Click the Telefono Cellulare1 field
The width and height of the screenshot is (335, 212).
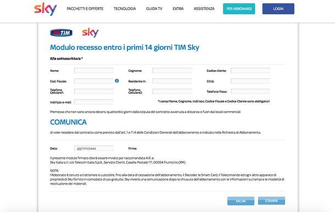pos(94,91)
